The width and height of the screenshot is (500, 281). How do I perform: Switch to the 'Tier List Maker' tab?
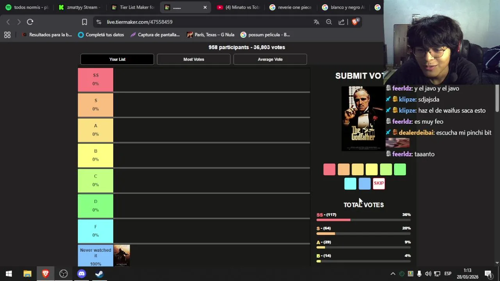132,7
